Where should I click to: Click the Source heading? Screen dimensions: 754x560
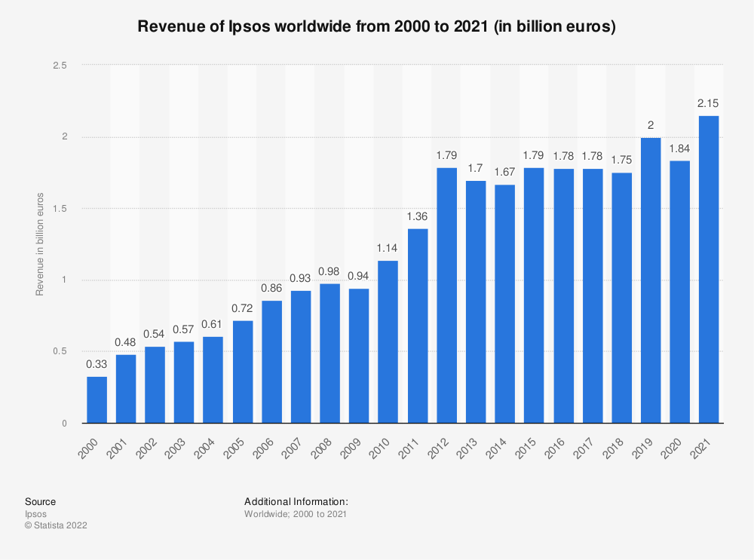[x=40, y=501]
